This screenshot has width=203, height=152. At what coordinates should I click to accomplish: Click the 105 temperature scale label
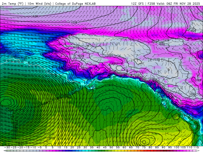click(x=183, y=147)
